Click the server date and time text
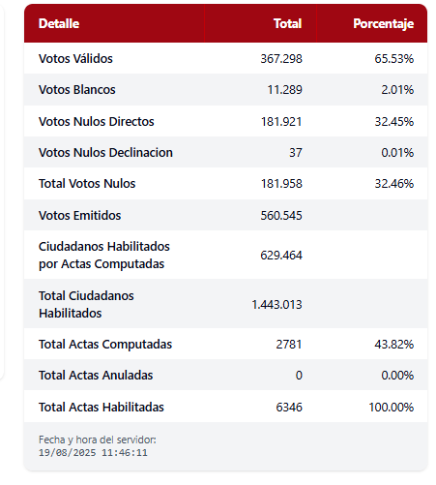436x485 pixels. [98, 446]
